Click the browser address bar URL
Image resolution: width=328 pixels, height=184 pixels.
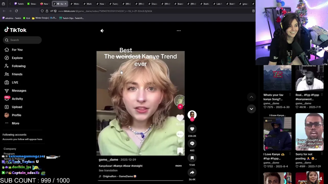(x=105, y=11)
